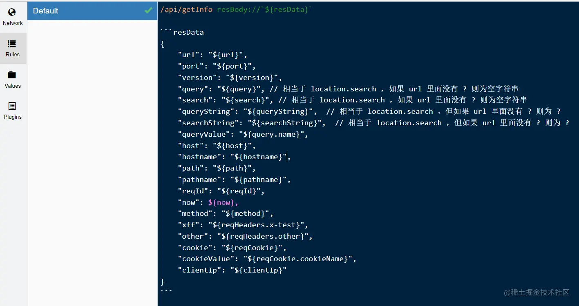Click the "cookie": "${reqCookie}" line
The image size is (579, 306).
232,248
